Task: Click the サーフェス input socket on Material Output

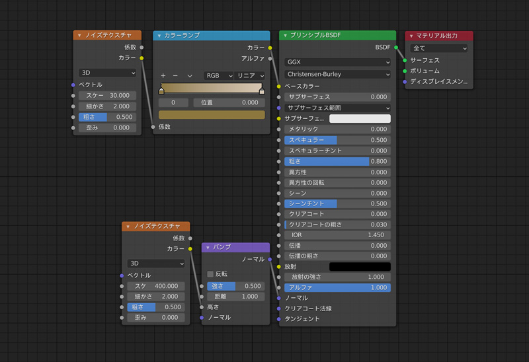Action: pos(405,60)
